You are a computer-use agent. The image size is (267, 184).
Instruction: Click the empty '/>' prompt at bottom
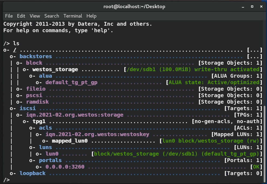pyautogui.click(x=6, y=180)
